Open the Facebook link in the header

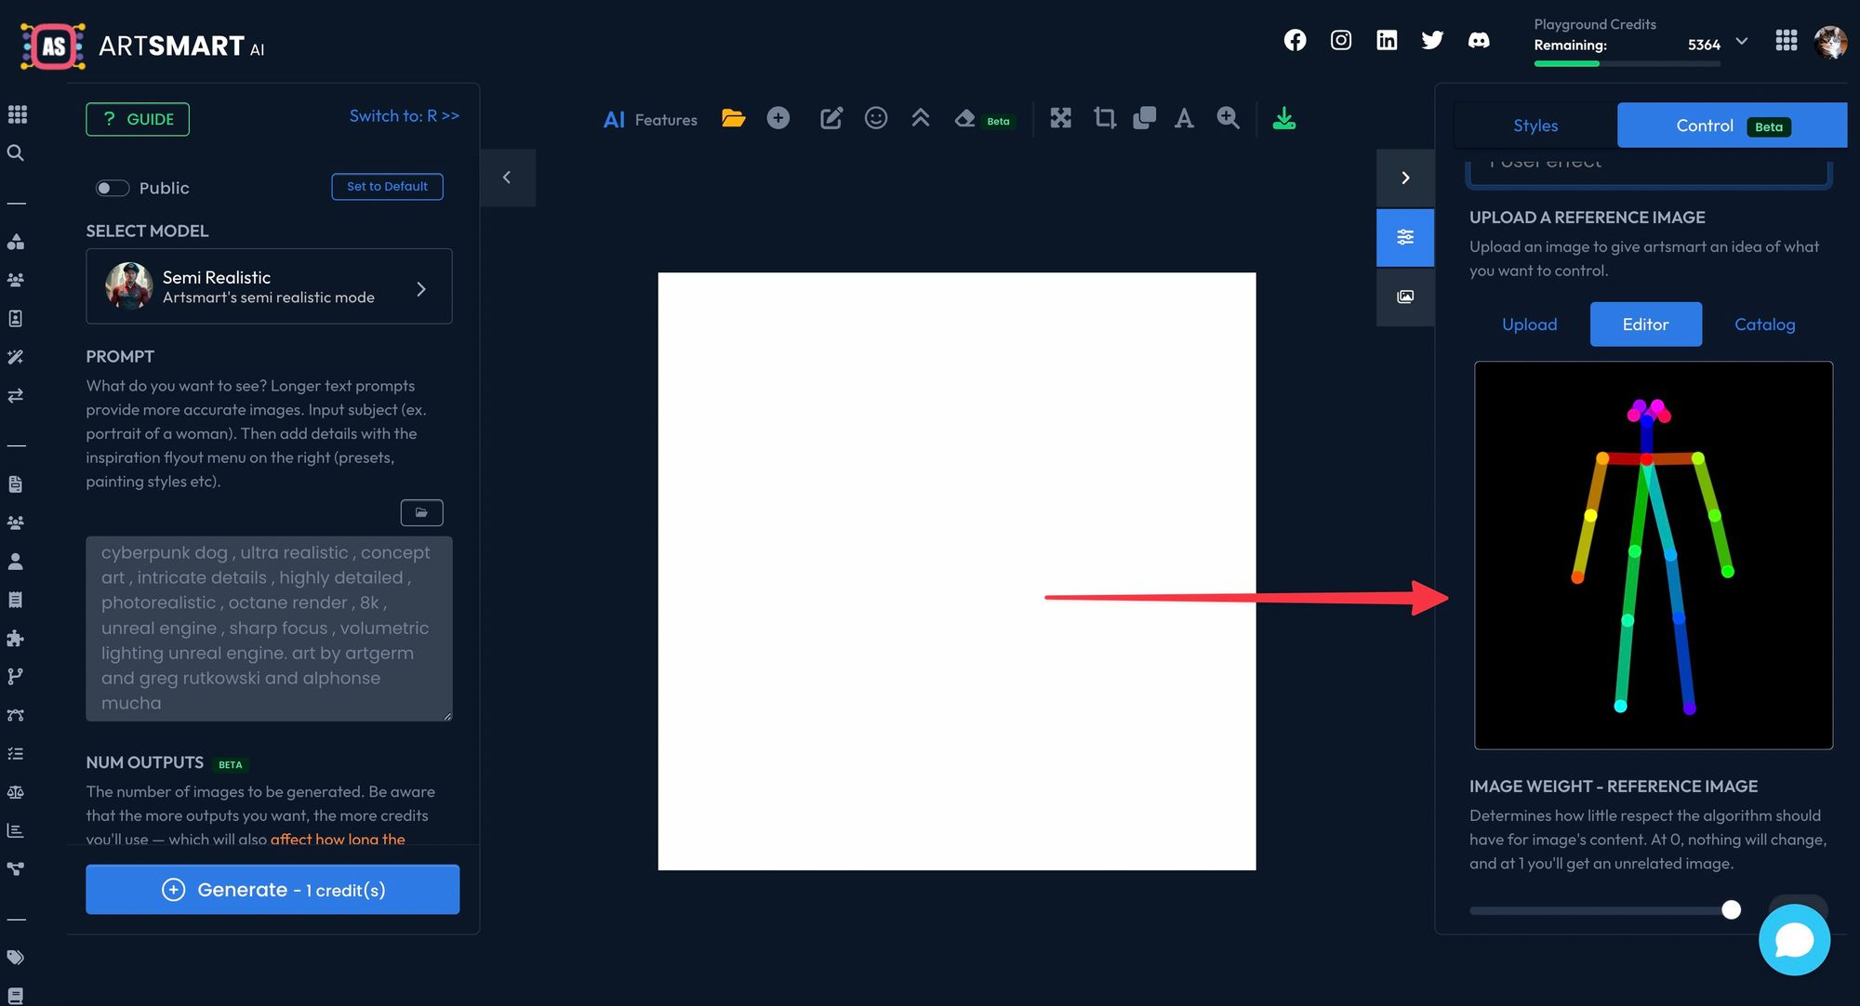(1295, 40)
